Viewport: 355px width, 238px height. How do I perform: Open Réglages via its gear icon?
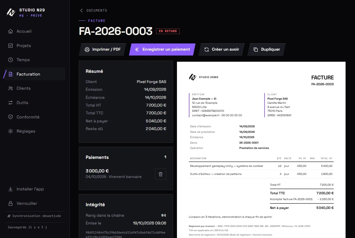pos(11,131)
